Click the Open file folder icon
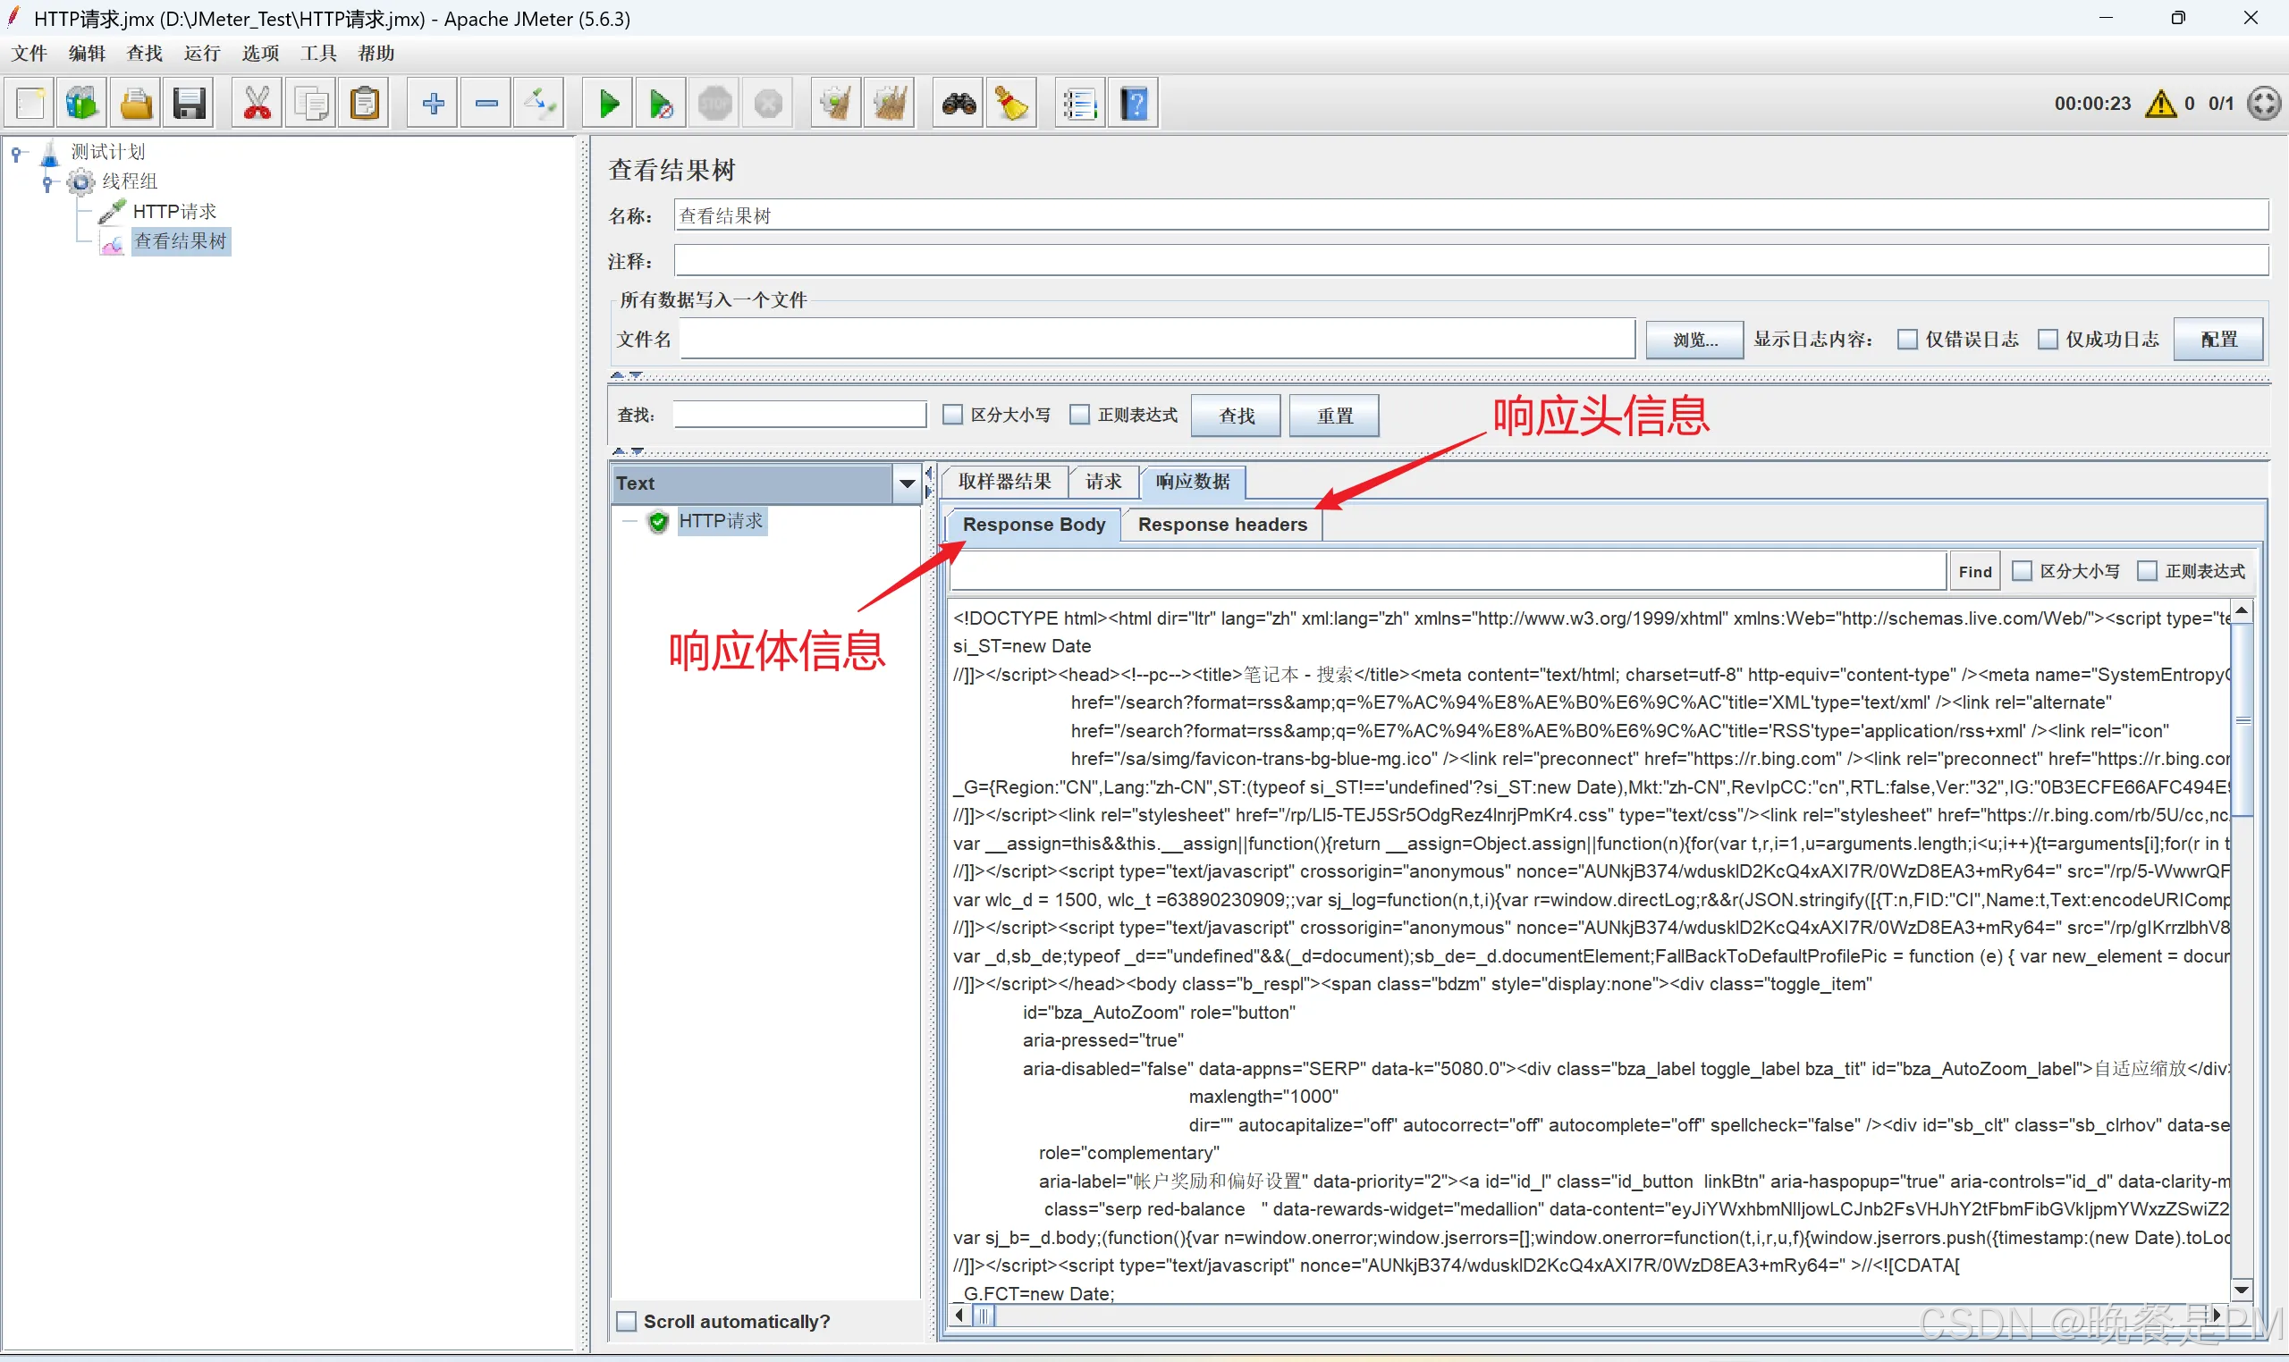The image size is (2289, 1362). point(136,104)
